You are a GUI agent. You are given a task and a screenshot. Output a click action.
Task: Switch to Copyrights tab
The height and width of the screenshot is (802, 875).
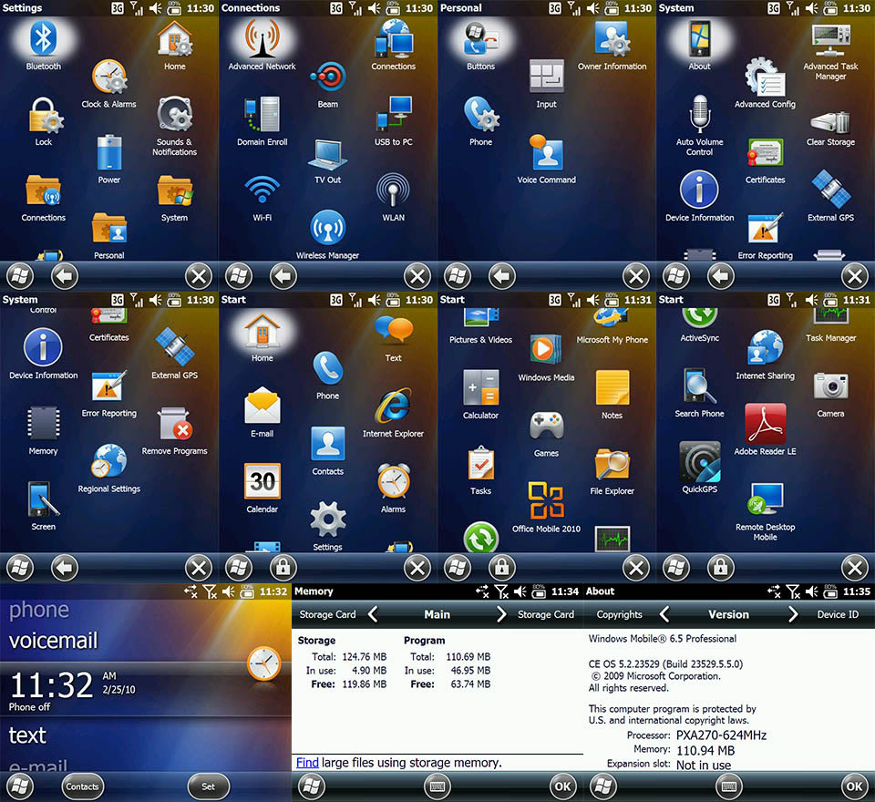coord(620,614)
